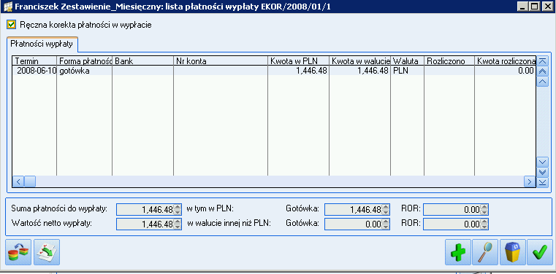Move up one row arrow in list
Viewport: 556px width, 274px height.
tap(543, 82)
